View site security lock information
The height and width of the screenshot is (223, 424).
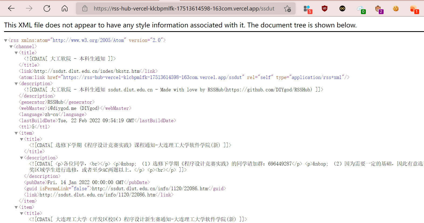[x=85, y=9]
